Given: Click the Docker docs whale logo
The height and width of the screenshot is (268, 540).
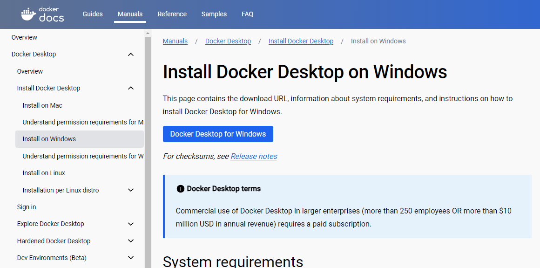Looking at the screenshot, I should click(x=42, y=14).
